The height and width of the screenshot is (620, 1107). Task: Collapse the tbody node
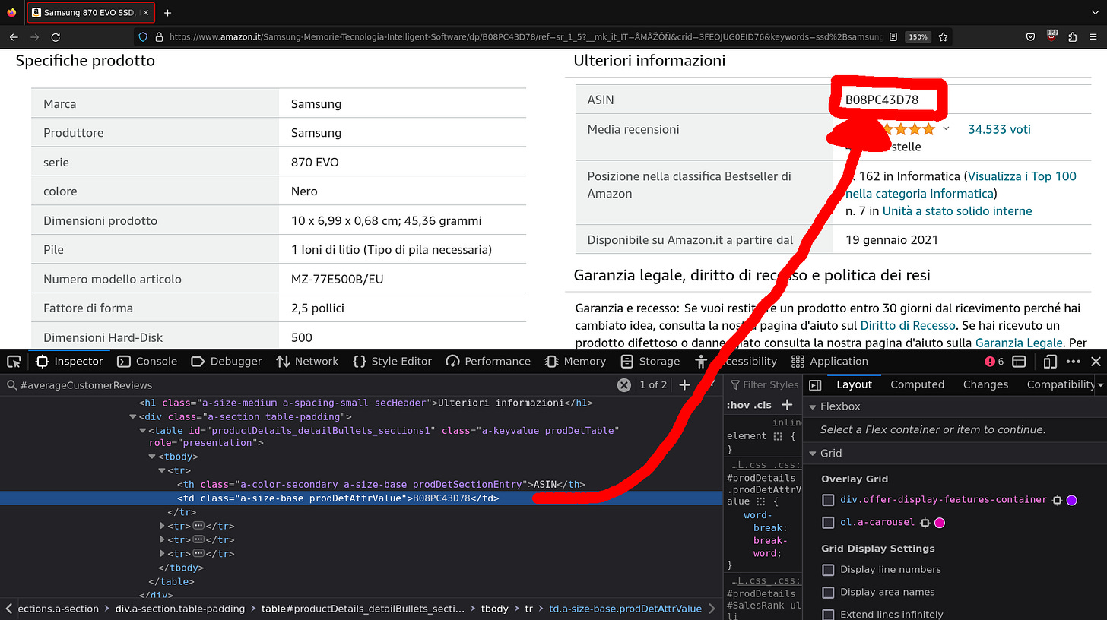pos(151,457)
